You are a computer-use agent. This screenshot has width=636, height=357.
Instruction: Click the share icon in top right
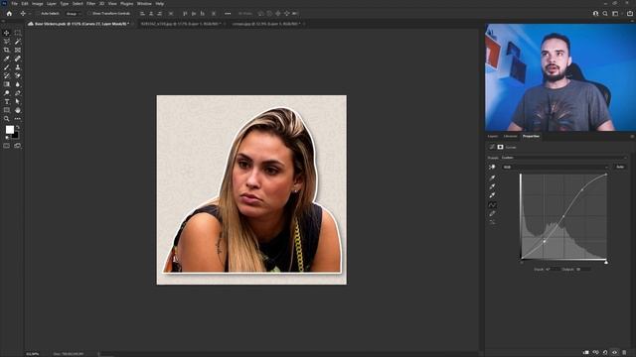pos(629,13)
